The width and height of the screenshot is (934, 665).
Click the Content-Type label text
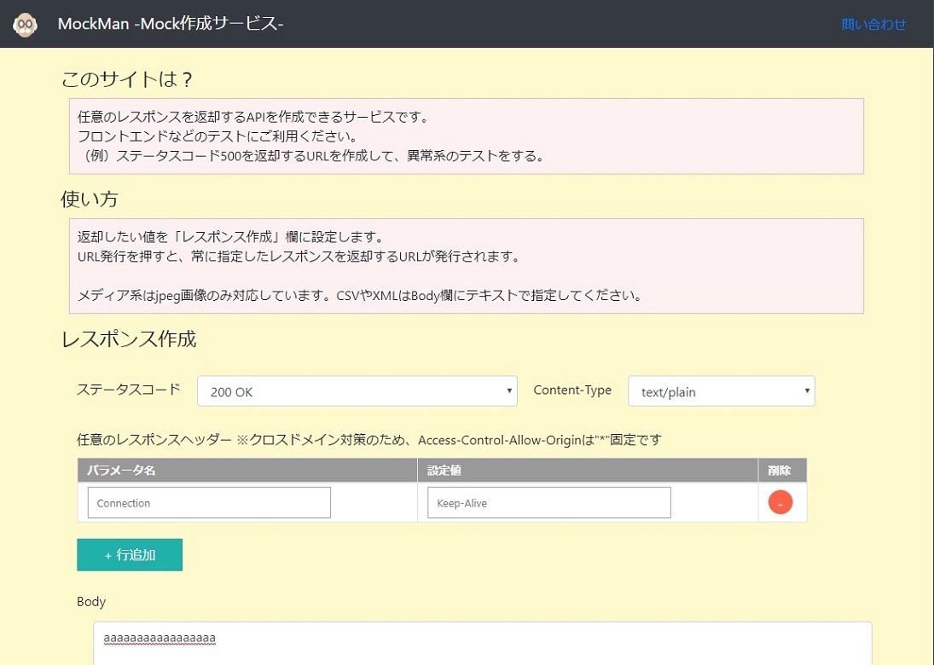(x=572, y=390)
